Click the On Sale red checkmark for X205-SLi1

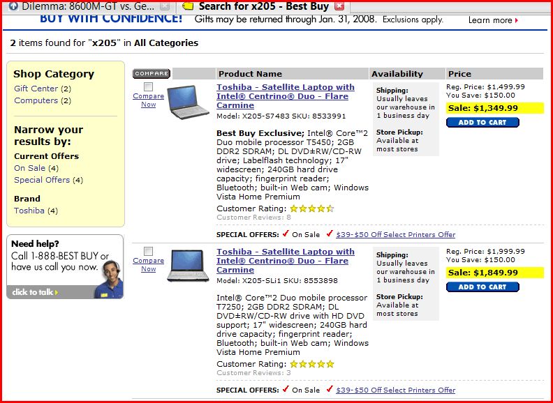[x=286, y=389]
